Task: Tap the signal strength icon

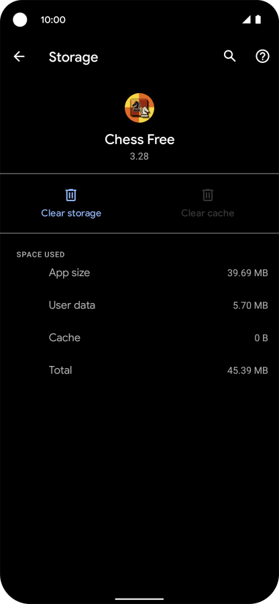Action: click(247, 19)
